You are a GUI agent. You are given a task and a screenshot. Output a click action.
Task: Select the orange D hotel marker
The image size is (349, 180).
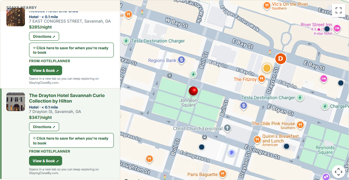(x=281, y=59)
